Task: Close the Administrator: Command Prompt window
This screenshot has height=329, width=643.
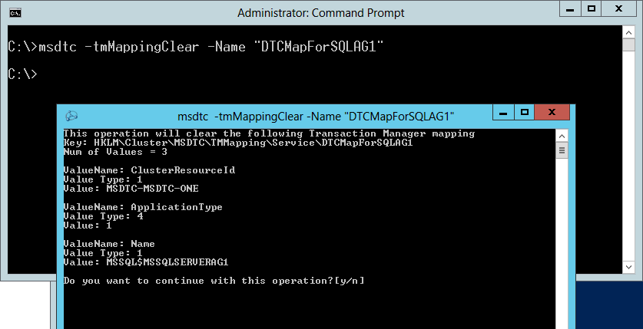Action: pos(619,10)
